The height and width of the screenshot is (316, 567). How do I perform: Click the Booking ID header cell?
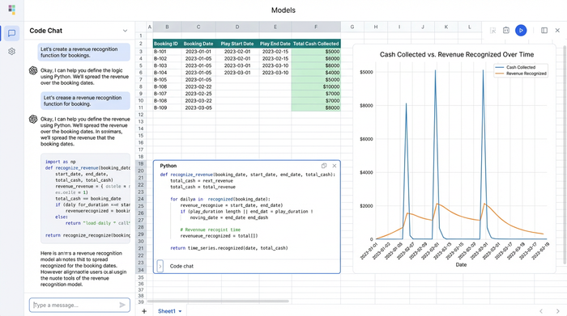point(167,44)
